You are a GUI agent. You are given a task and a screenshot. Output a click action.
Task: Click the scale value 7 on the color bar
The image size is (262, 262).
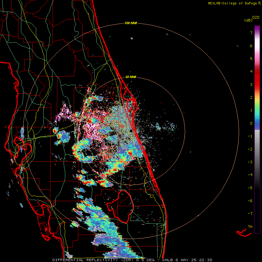click(x=251, y=33)
